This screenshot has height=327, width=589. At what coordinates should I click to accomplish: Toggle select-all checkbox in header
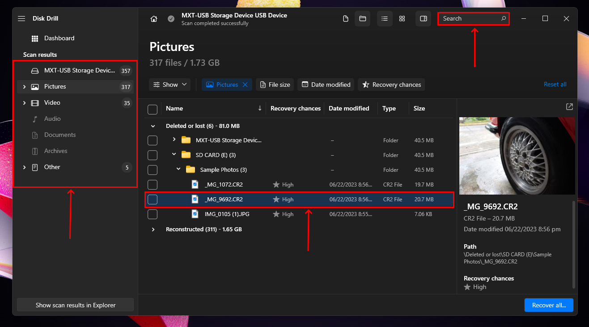(153, 109)
